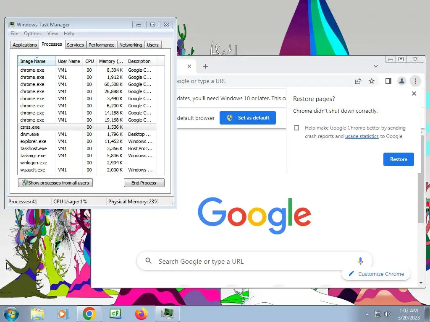
Task: Open volume control tray icon
Action: click(387, 314)
